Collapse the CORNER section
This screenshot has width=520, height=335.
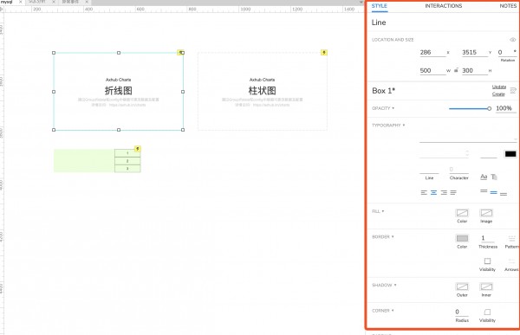pos(383,311)
